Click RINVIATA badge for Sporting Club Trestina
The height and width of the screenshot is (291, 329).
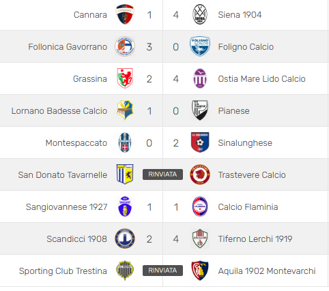coord(162,271)
